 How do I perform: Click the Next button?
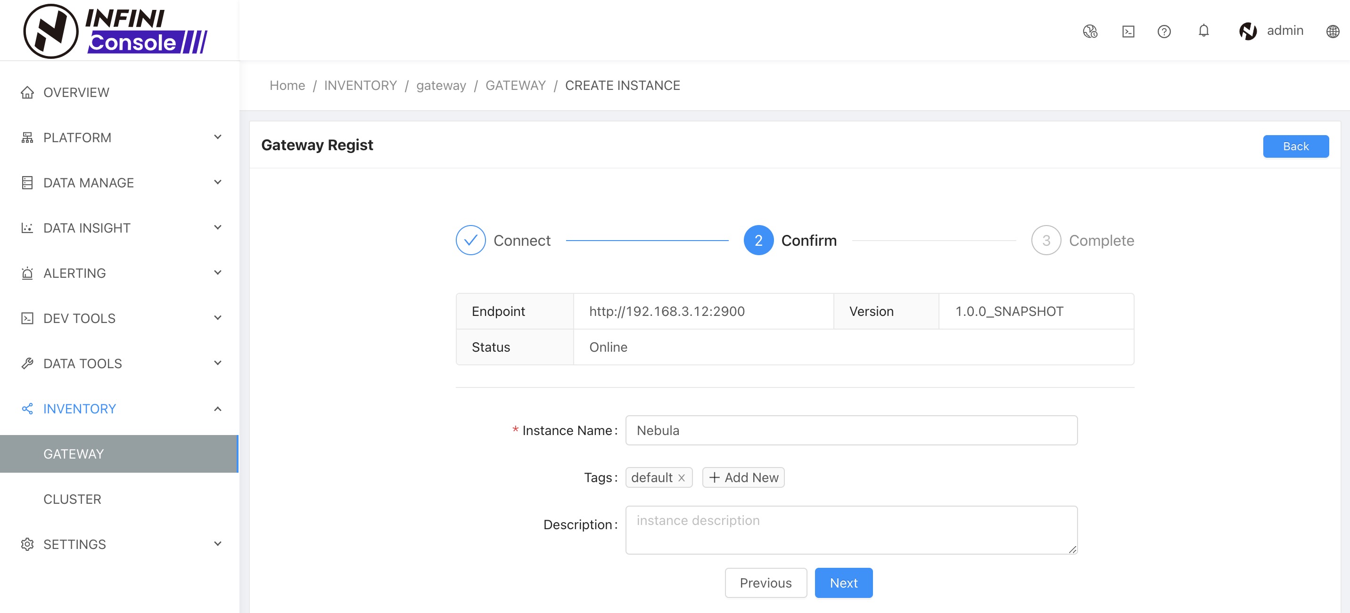point(843,583)
